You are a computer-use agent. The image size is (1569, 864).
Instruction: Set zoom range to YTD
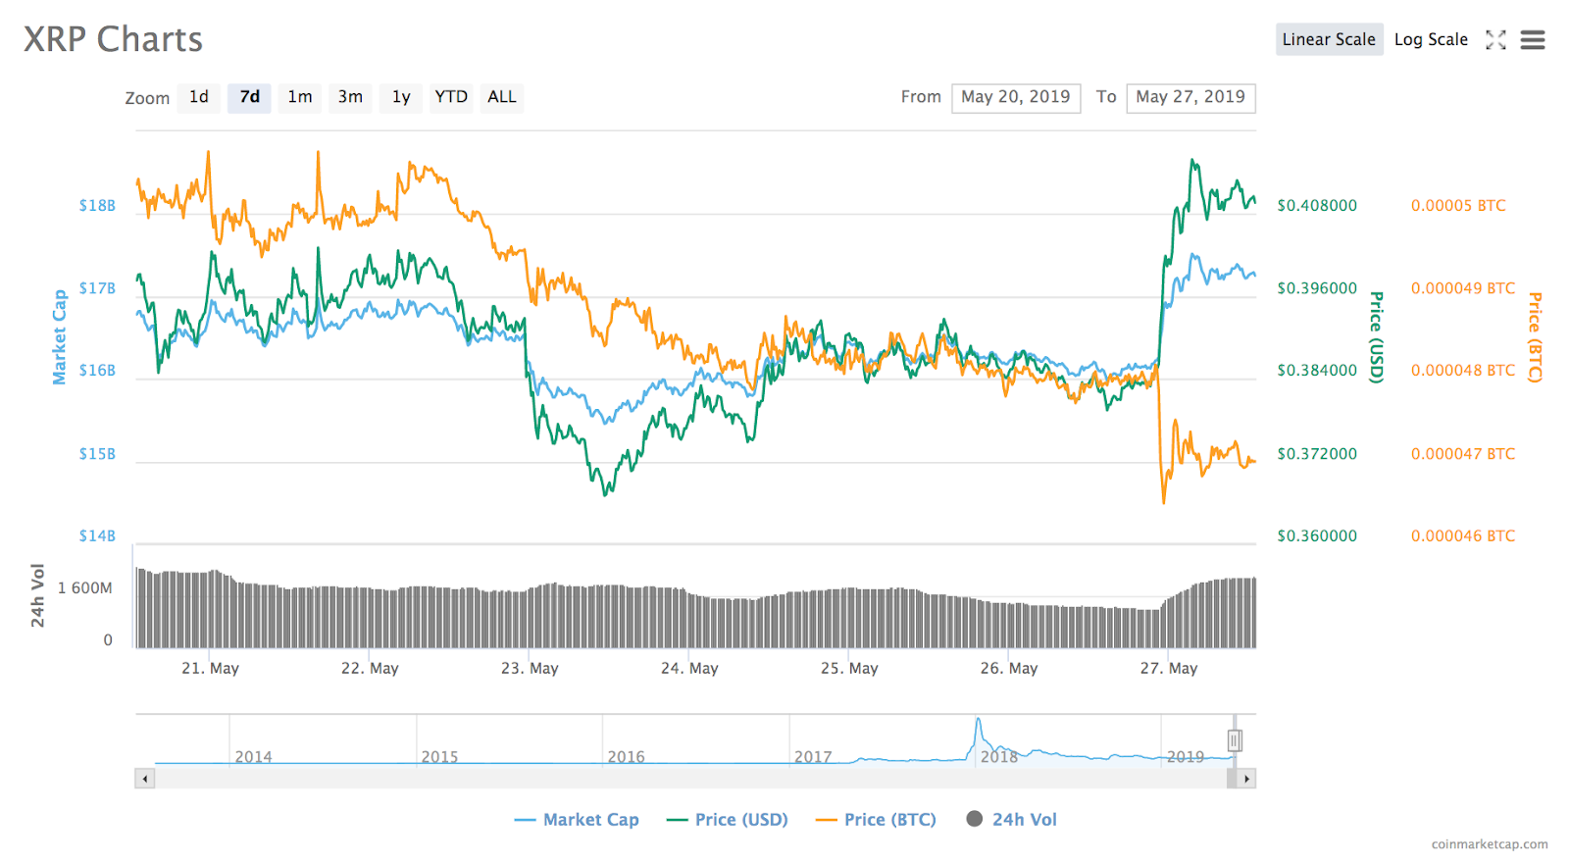[451, 97]
